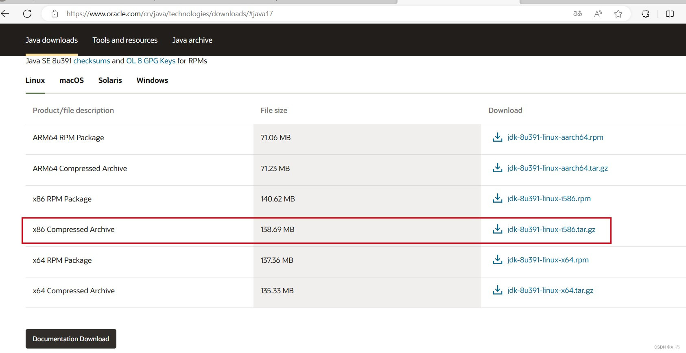This screenshot has height=353, width=686.
Task: Add page to favorites star icon
Action: 618,14
